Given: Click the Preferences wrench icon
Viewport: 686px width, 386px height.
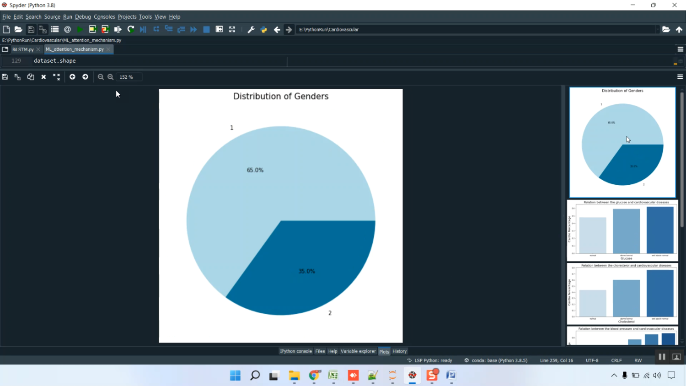Looking at the screenshot, I should pyautogui.click(x=251, y=29).
